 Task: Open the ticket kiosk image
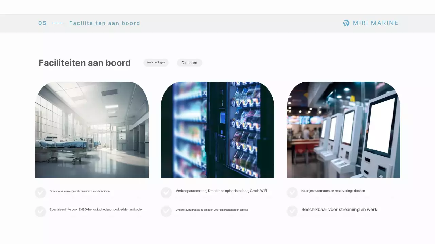343,129
